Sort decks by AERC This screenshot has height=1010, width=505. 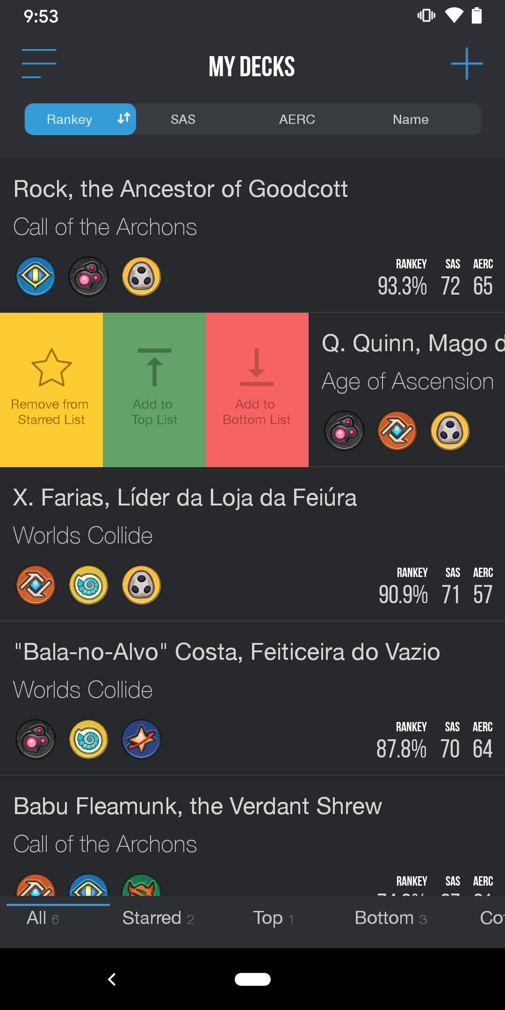297,119
